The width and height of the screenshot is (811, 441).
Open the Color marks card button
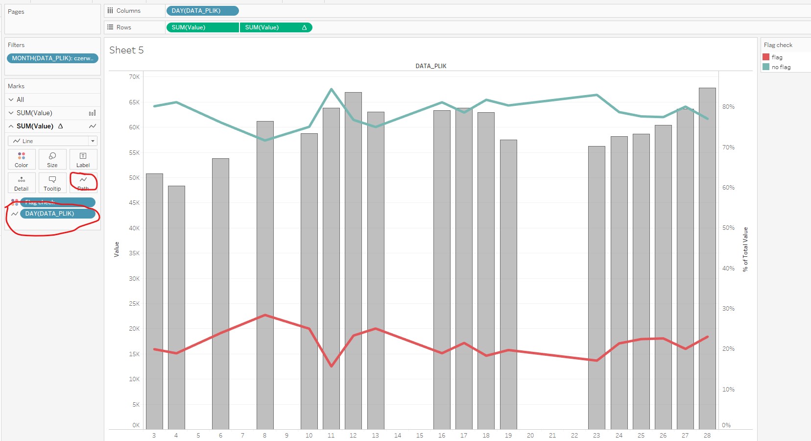22,159
